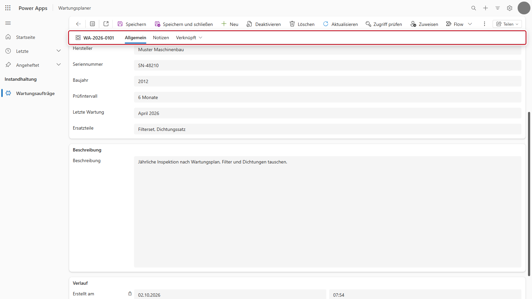The width and height of the screenshot is (532, 299).
Task: Switch to the Notizen tab
Action: coord(161,38)
